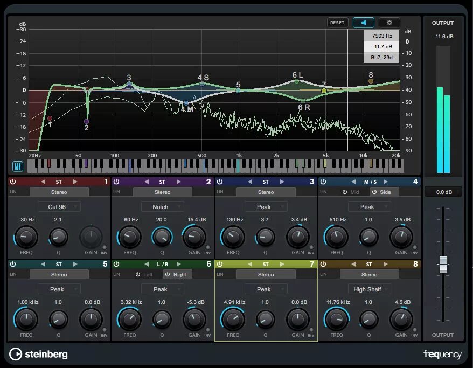Toggle band 7 power button
The width and height of the screenshot is (473, 368).
tap(220, 264)
